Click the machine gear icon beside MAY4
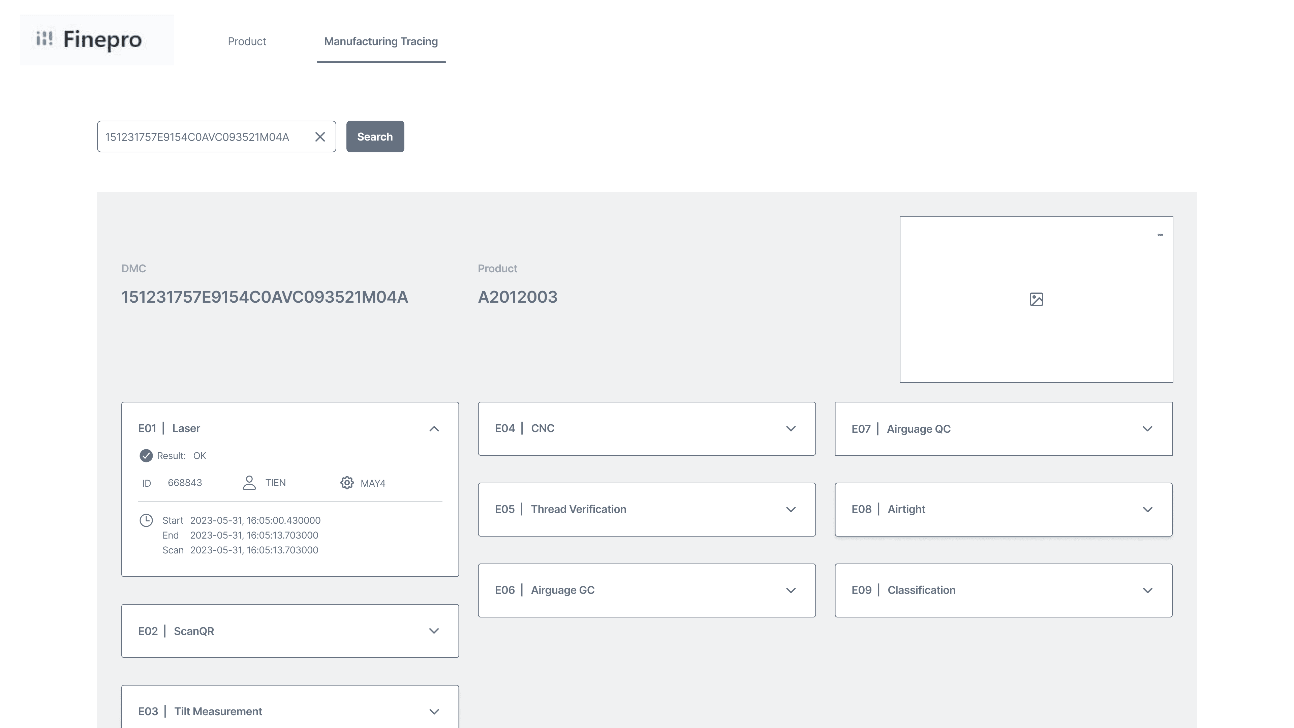Image resolution: width=1294 pixels, height=728 pixels. click(347, 483)
